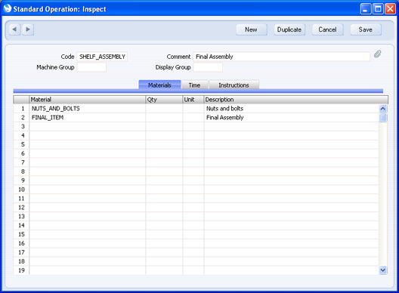
Task: Minimize the Standard Operation window
Action: 366,9
